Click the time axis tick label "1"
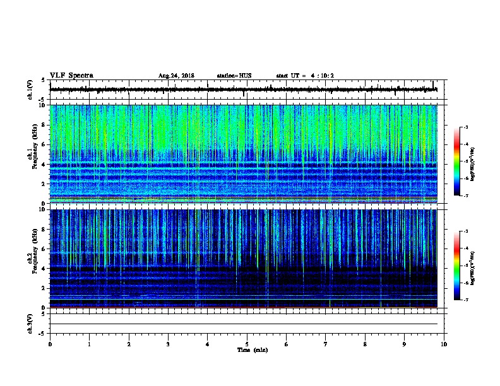Screen dimensions: 500x386 [89, 344]
